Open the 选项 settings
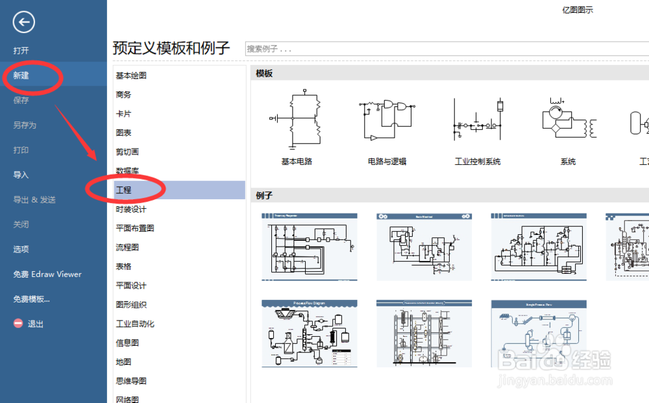This screenshot has height=403, width=649. click(21, 249)
